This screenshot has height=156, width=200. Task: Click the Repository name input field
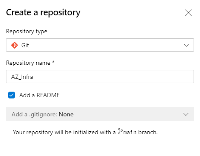pyautogui.click(x=100, y=76)
